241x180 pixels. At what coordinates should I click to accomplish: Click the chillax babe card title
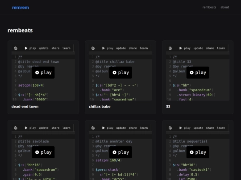[x=100, y=107]
